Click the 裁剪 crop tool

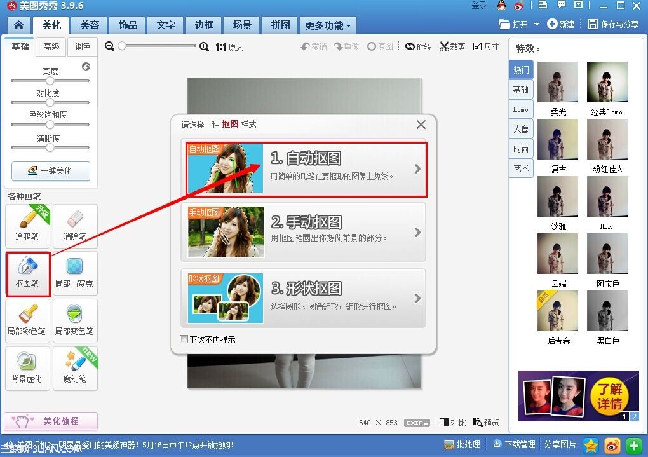(452, 47)
